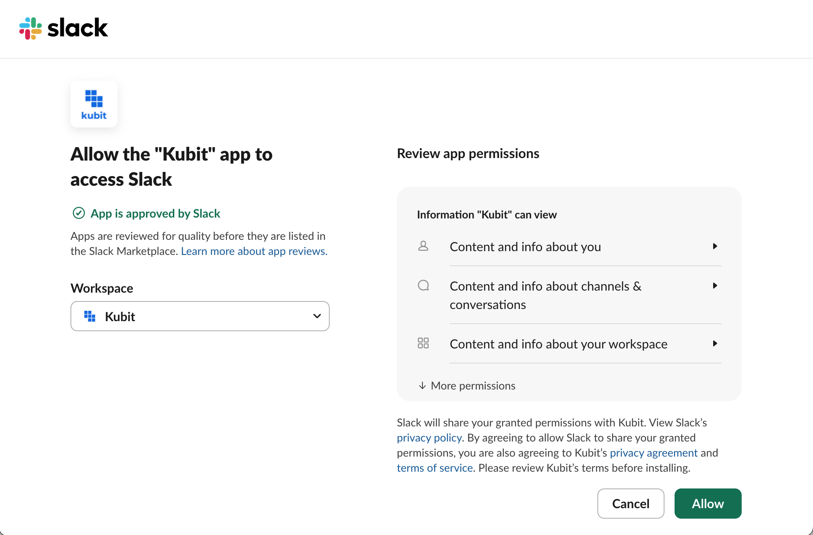
Task: Expand channels & conversations permission arrow
Action: [x=714, y=286]
